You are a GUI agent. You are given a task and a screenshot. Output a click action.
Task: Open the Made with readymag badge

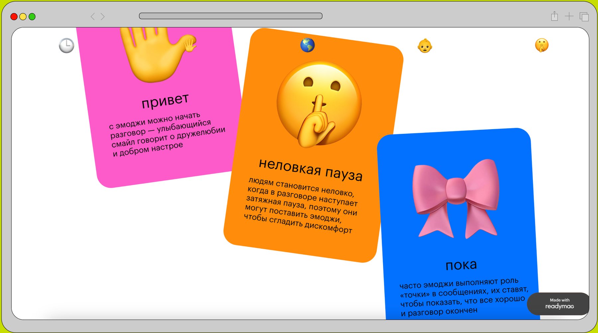(x=559, y=303)
